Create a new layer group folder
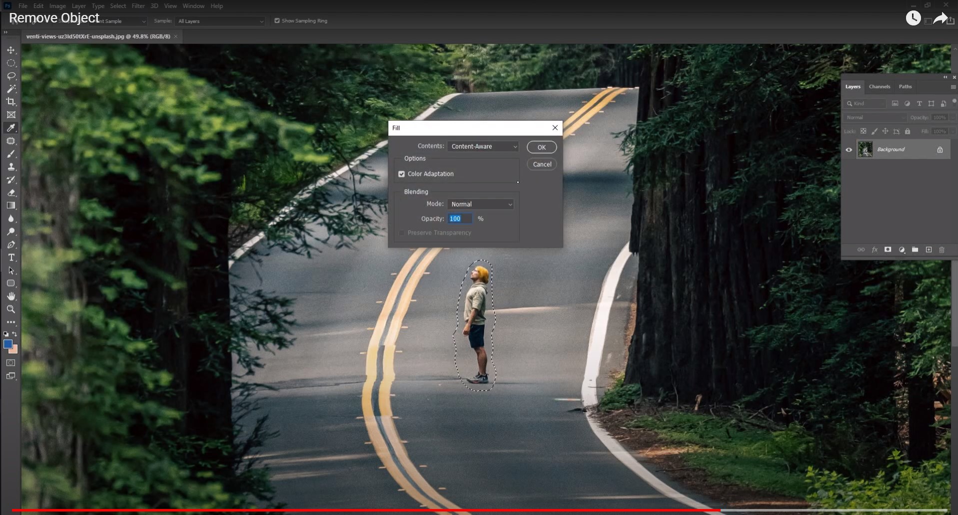958x515 pixels. [x=915, y=250]
